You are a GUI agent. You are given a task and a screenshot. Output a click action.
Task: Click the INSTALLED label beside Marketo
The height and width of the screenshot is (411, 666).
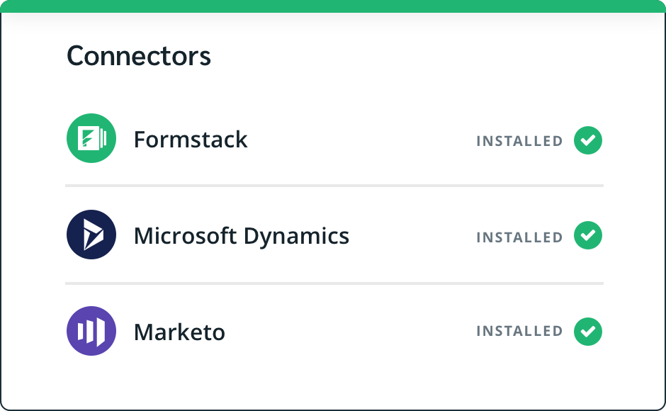[519, 331]
